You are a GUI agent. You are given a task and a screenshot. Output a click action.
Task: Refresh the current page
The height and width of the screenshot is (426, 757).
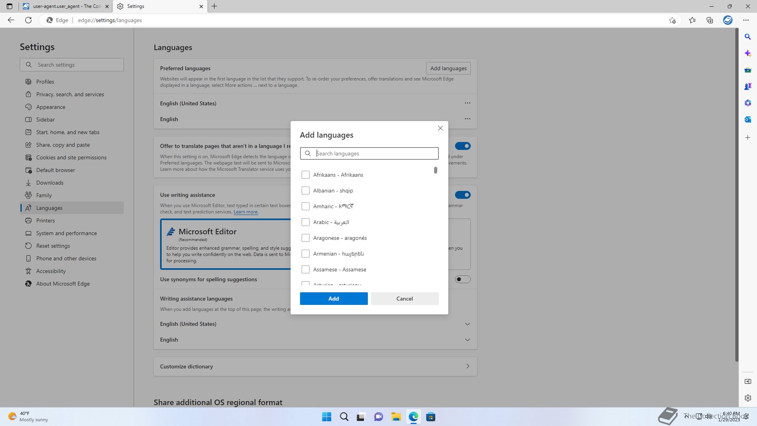(x=28, y=20)
